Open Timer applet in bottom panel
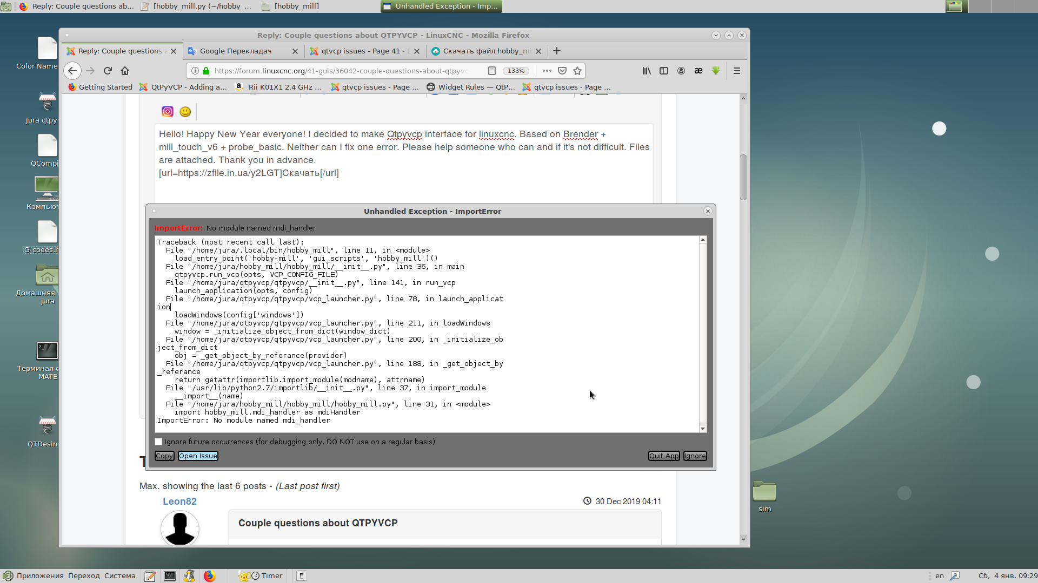 tap(267, 576)
